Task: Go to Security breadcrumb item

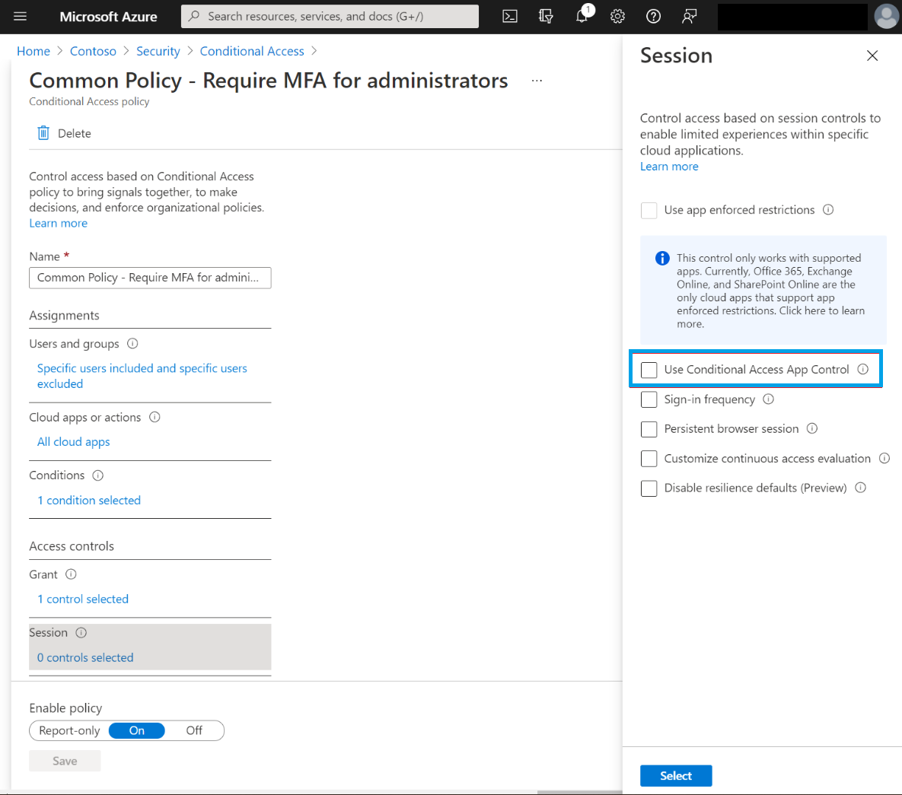Action: [x=158, y=51]
